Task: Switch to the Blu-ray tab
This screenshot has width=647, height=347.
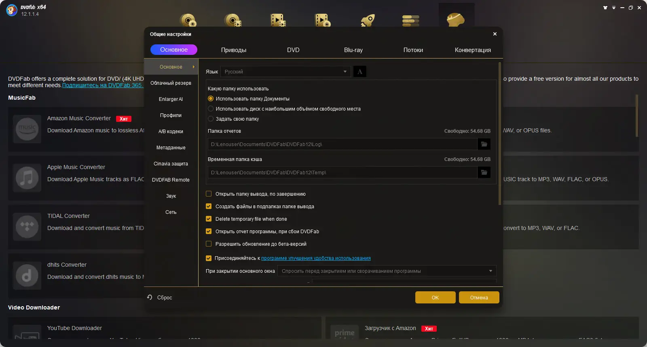Action: (353, 50)
